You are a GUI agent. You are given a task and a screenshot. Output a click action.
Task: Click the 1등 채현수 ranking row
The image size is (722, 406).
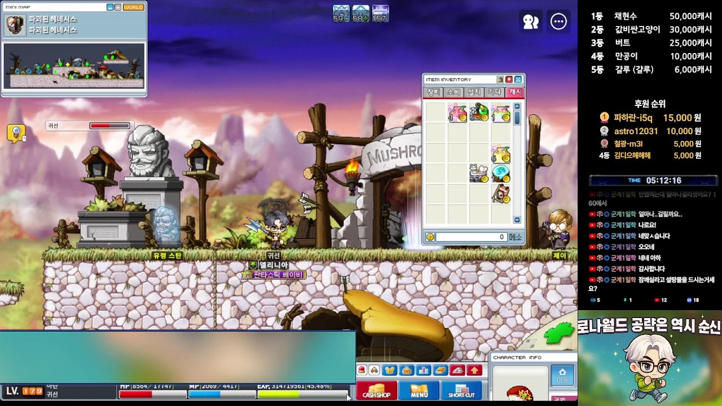651,16
